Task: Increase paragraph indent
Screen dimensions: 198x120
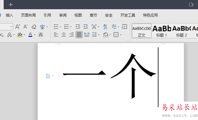Action: [x=86, y=27]
